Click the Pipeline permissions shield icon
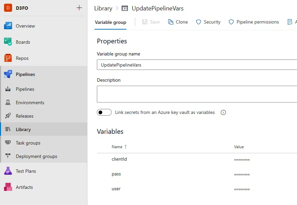 [231, 22]
